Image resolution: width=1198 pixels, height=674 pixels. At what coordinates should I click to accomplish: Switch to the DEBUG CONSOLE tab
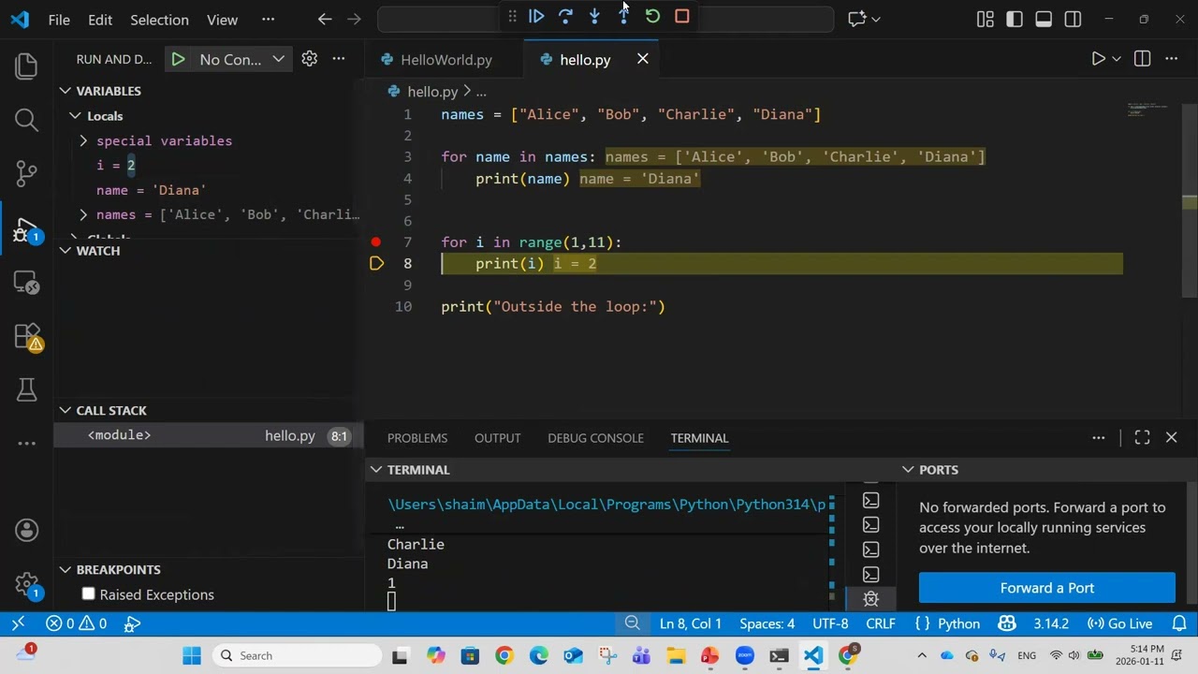pyautogui.click(x=595, y=437)
